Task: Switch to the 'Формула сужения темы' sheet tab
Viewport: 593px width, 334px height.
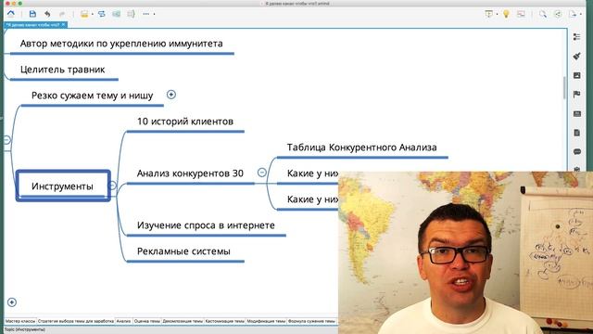Action: (311, 321)
